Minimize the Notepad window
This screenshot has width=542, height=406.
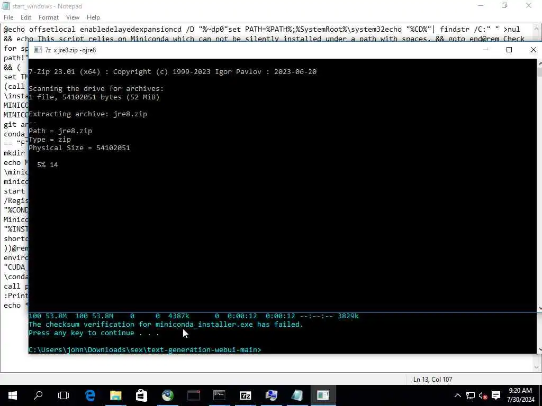click(x=481, y=5)
